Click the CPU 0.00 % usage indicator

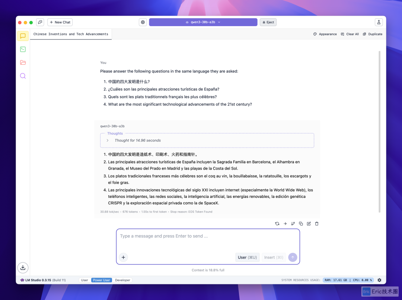point(362,280)
